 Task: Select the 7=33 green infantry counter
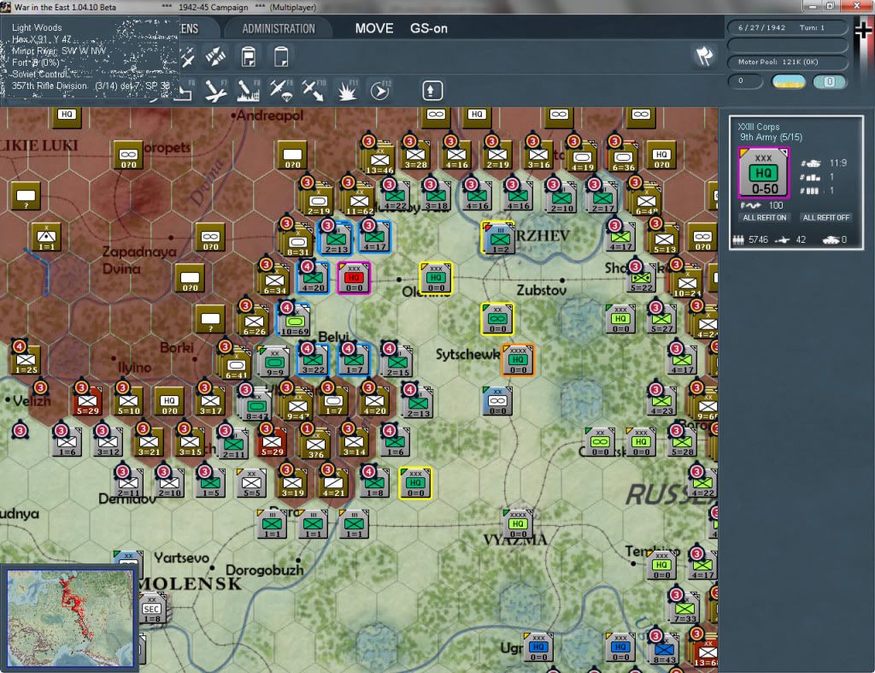coord(684,608)
